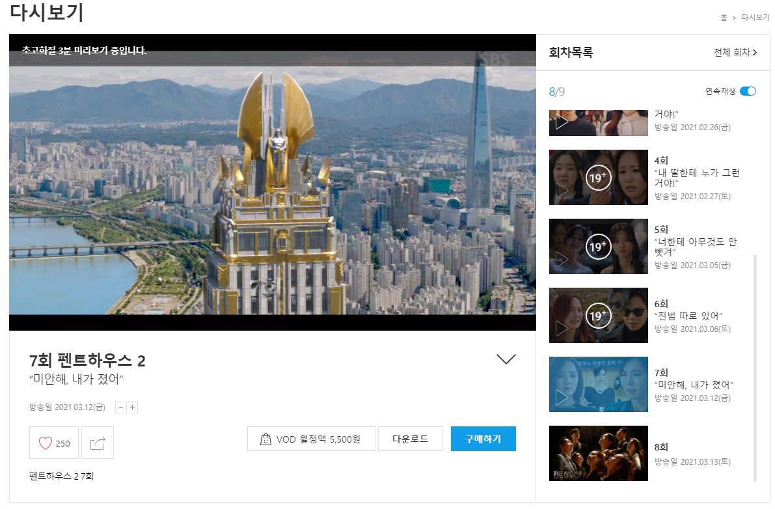Click the 7회 펜트하우스 2 heading
The image size is (775, 509).
(x=87, y=361)
